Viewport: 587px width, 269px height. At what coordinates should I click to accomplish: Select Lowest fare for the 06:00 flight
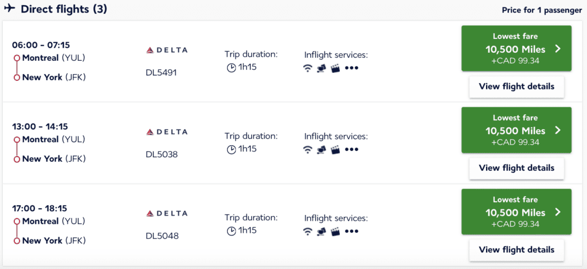516,48
